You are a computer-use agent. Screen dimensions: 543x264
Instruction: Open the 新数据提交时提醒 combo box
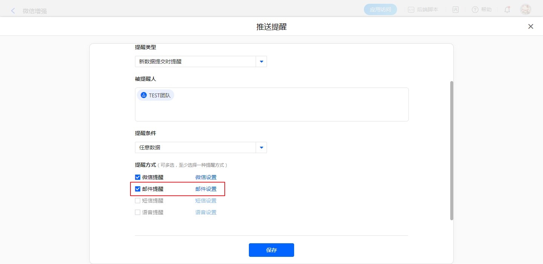[x=195, y=61]
